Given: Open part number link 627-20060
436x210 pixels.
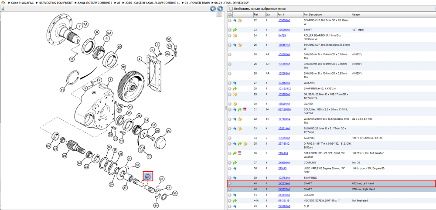Looking at the screenshot, I should click(284, 110).
